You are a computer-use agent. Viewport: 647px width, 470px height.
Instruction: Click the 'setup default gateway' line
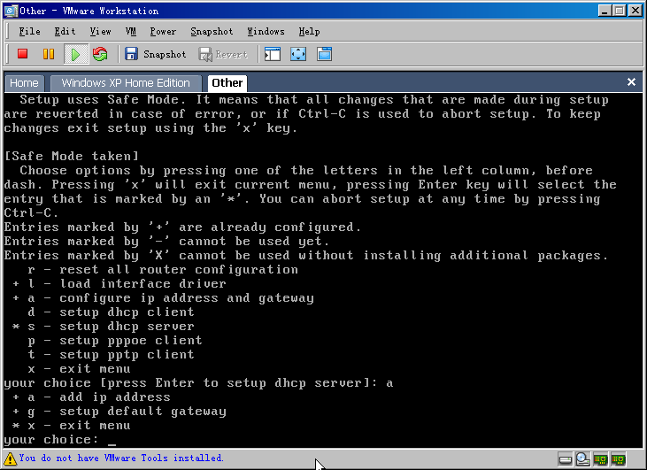(119, 412)
